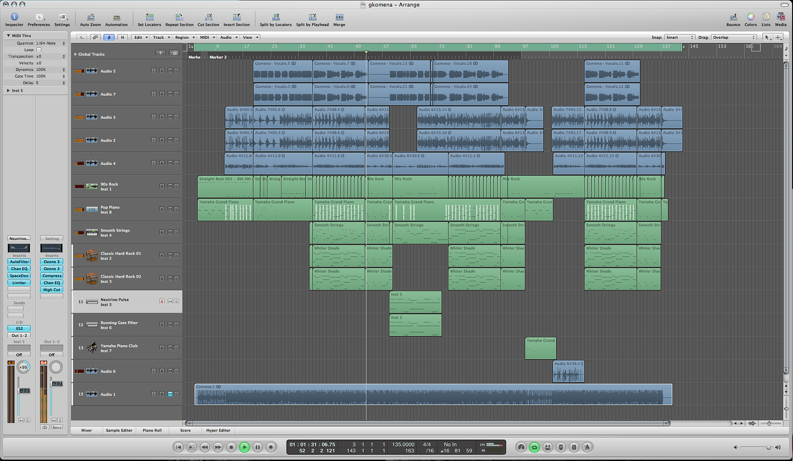Solo the Audio 7 track
Viewport: 793px width, 461px height.
click(x=176, y=93)
